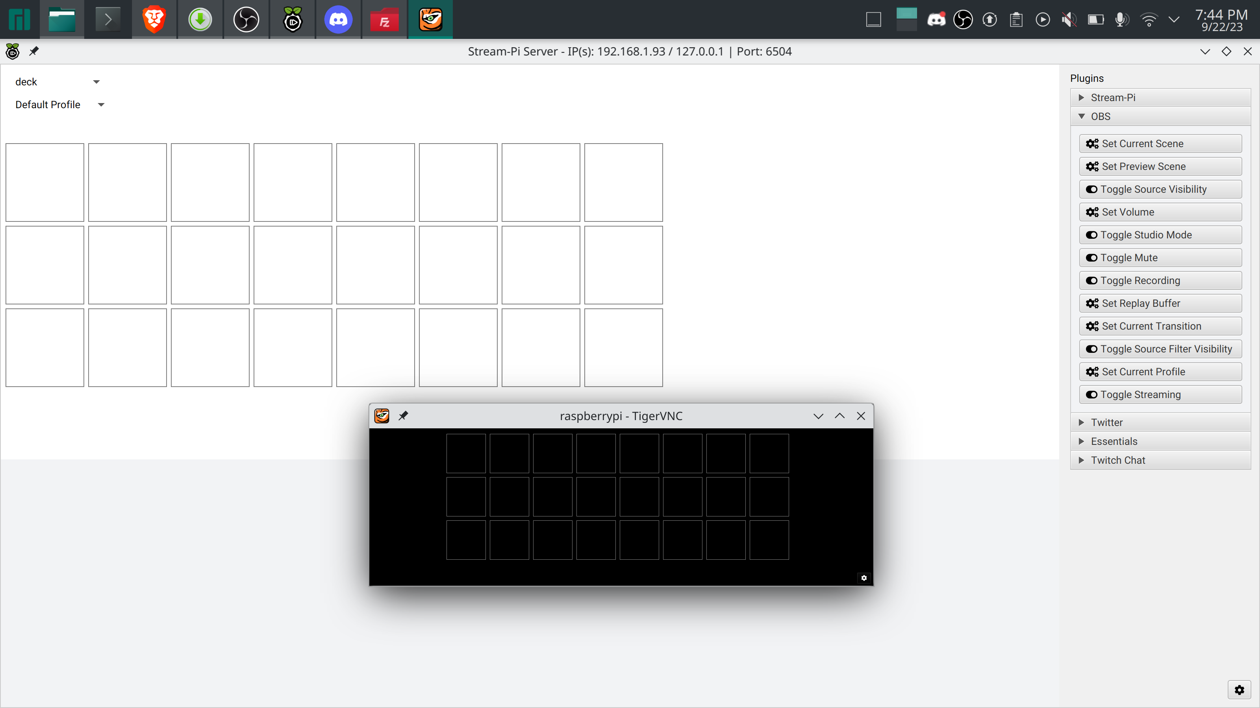Launch the terminal from taskbar
The height and width of the screenshot is (708, 1260).
pos(107,20)
